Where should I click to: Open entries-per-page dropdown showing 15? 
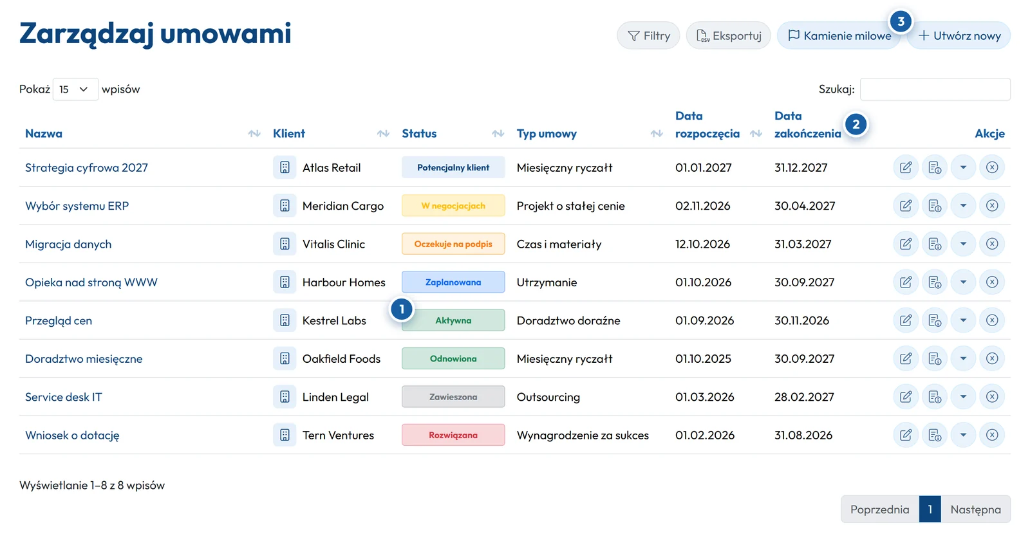75,89
